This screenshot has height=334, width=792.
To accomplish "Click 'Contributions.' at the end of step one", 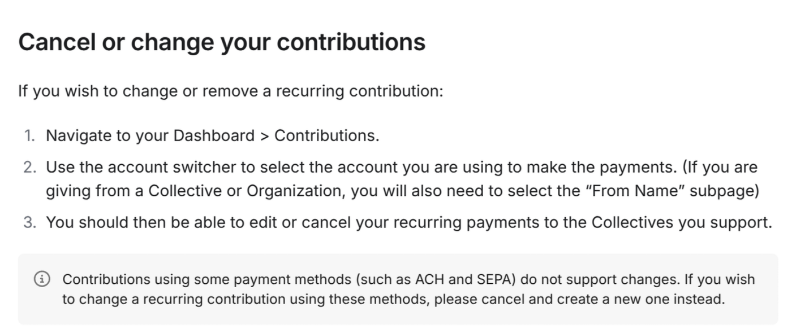I will [x=327, y=136].
